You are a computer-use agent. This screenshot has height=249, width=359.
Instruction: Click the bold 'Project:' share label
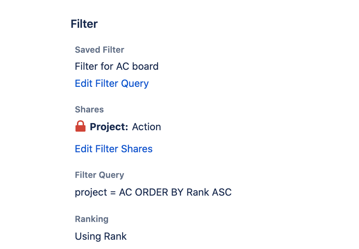point(109,127)
